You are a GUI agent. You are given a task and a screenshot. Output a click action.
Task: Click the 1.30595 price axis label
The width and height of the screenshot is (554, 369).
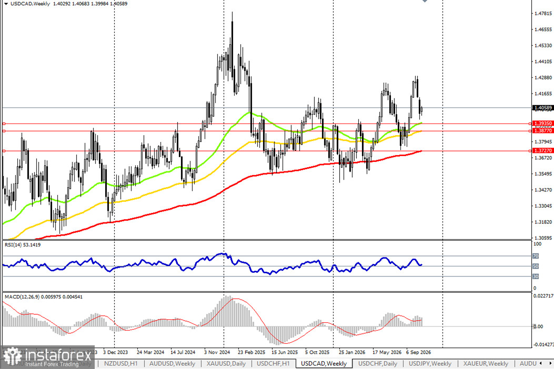click(x=543, y=238)
